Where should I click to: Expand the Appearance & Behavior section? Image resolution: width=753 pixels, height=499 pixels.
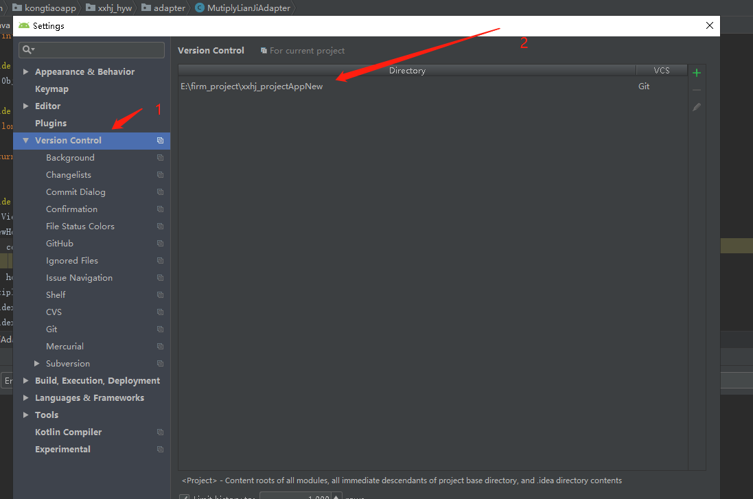(26, 71)
